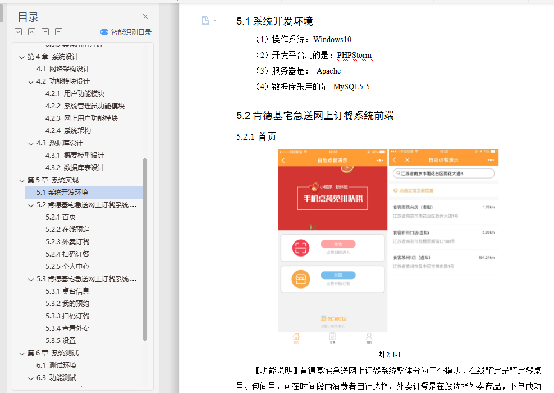554x393 pixels.
Task: Go to 5.2.4 扫码订餐 entry
Action: click(x=67, y=254)
